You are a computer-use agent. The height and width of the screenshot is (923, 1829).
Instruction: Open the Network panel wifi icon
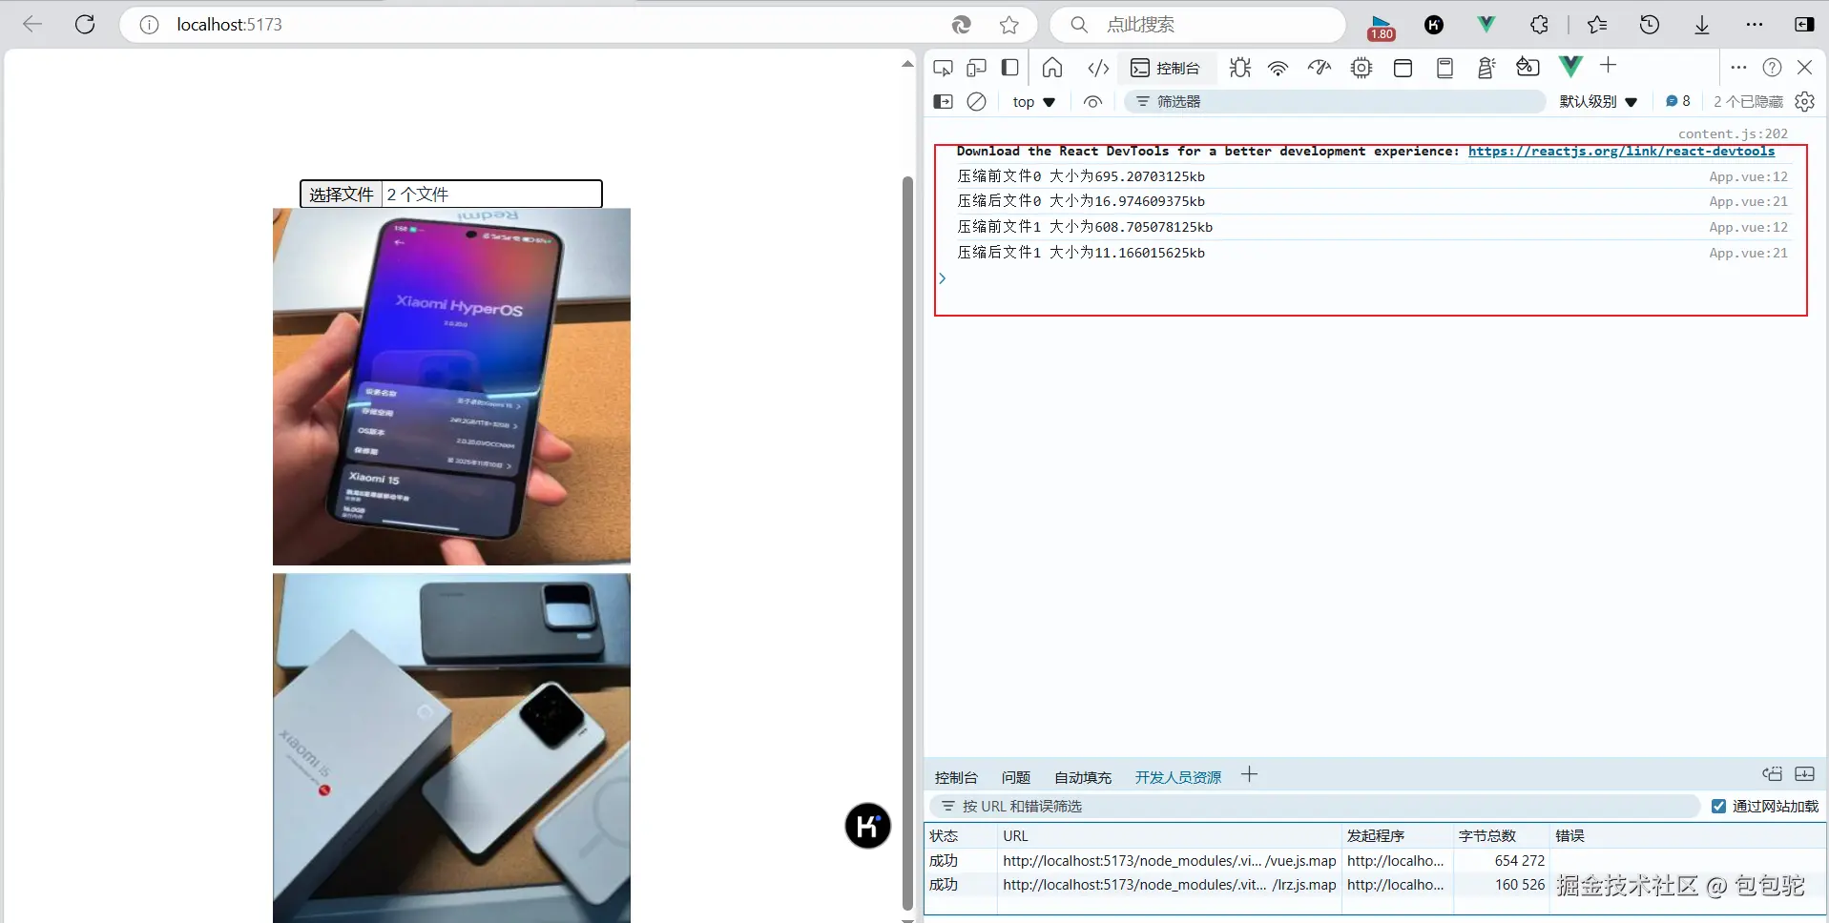(x=1278, y=68)
